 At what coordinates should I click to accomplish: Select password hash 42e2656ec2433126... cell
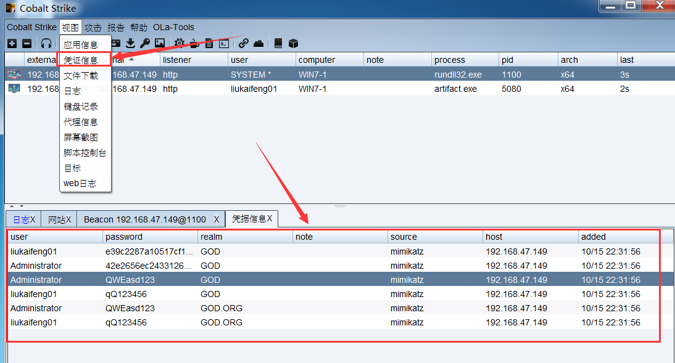point(150,266)
